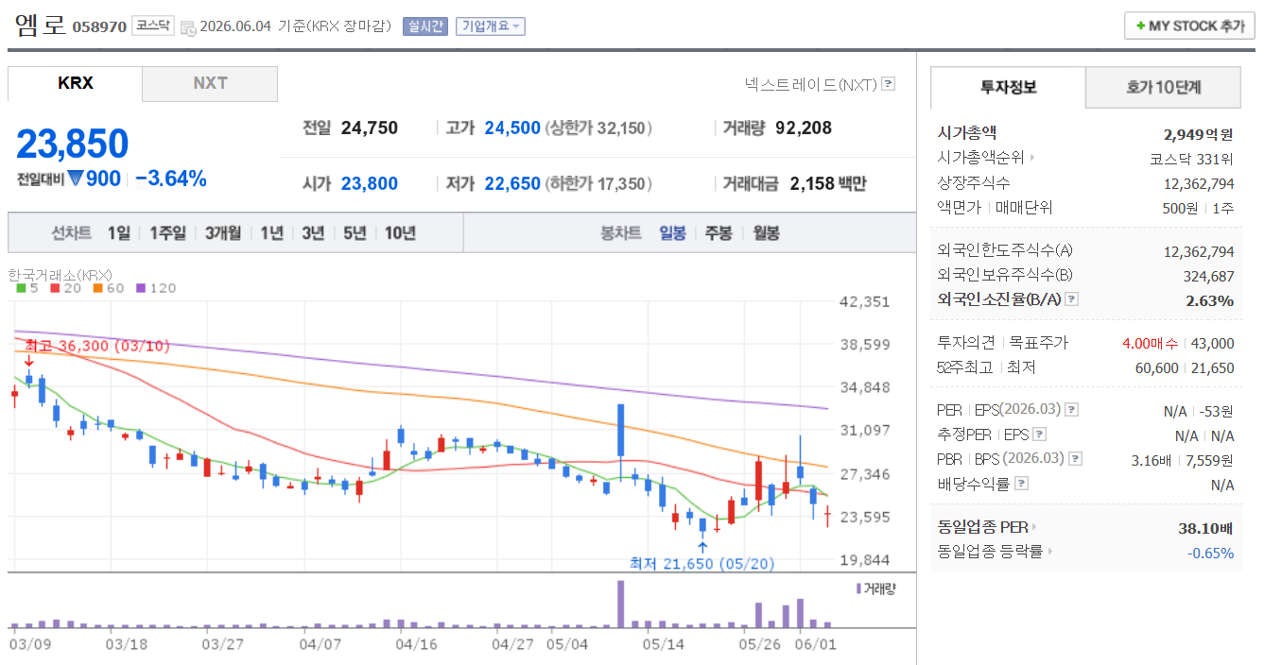
Task: Select the 1주일 line chart period
Action: pos(167,232)
